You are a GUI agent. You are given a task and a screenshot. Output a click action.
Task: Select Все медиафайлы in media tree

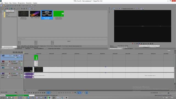[x=10, y=11]
